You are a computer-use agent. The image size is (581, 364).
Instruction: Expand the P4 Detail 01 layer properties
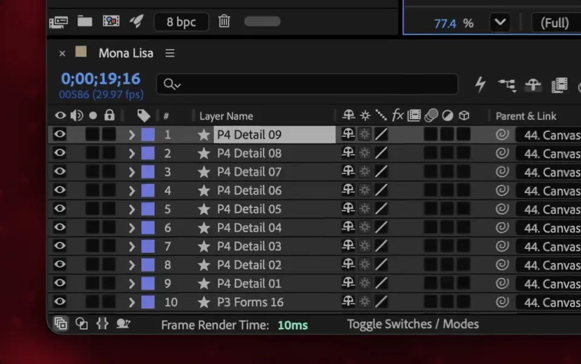click(131, 284)
